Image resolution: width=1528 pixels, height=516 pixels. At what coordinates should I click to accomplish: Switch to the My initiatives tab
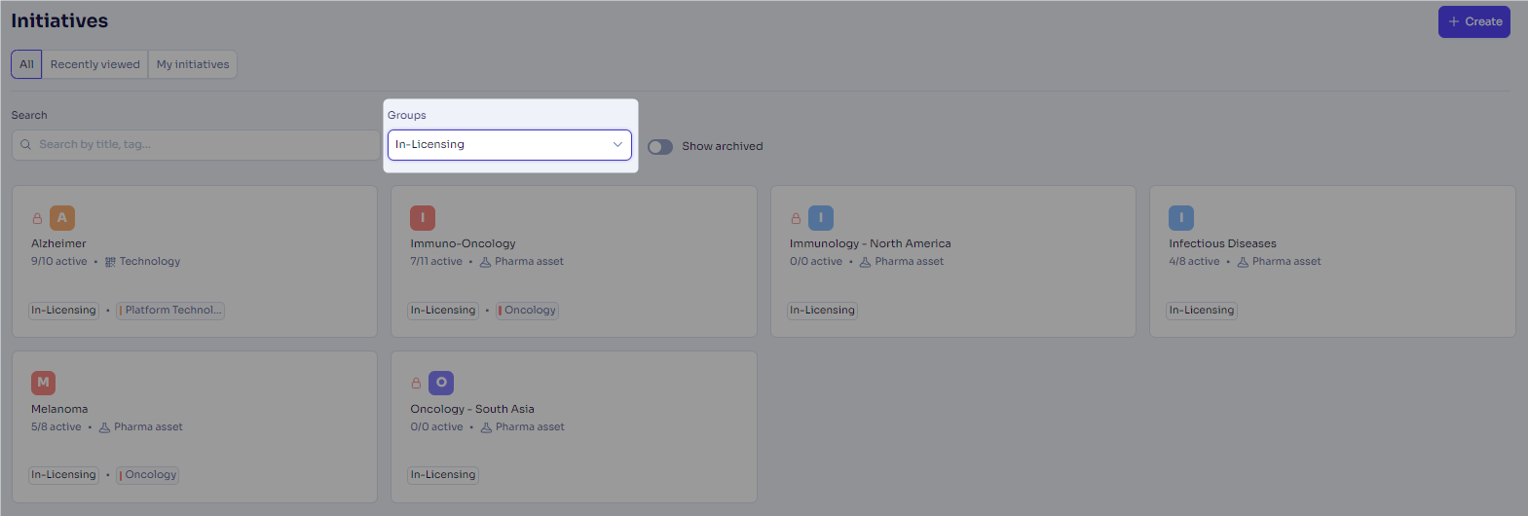coord(193,64)
